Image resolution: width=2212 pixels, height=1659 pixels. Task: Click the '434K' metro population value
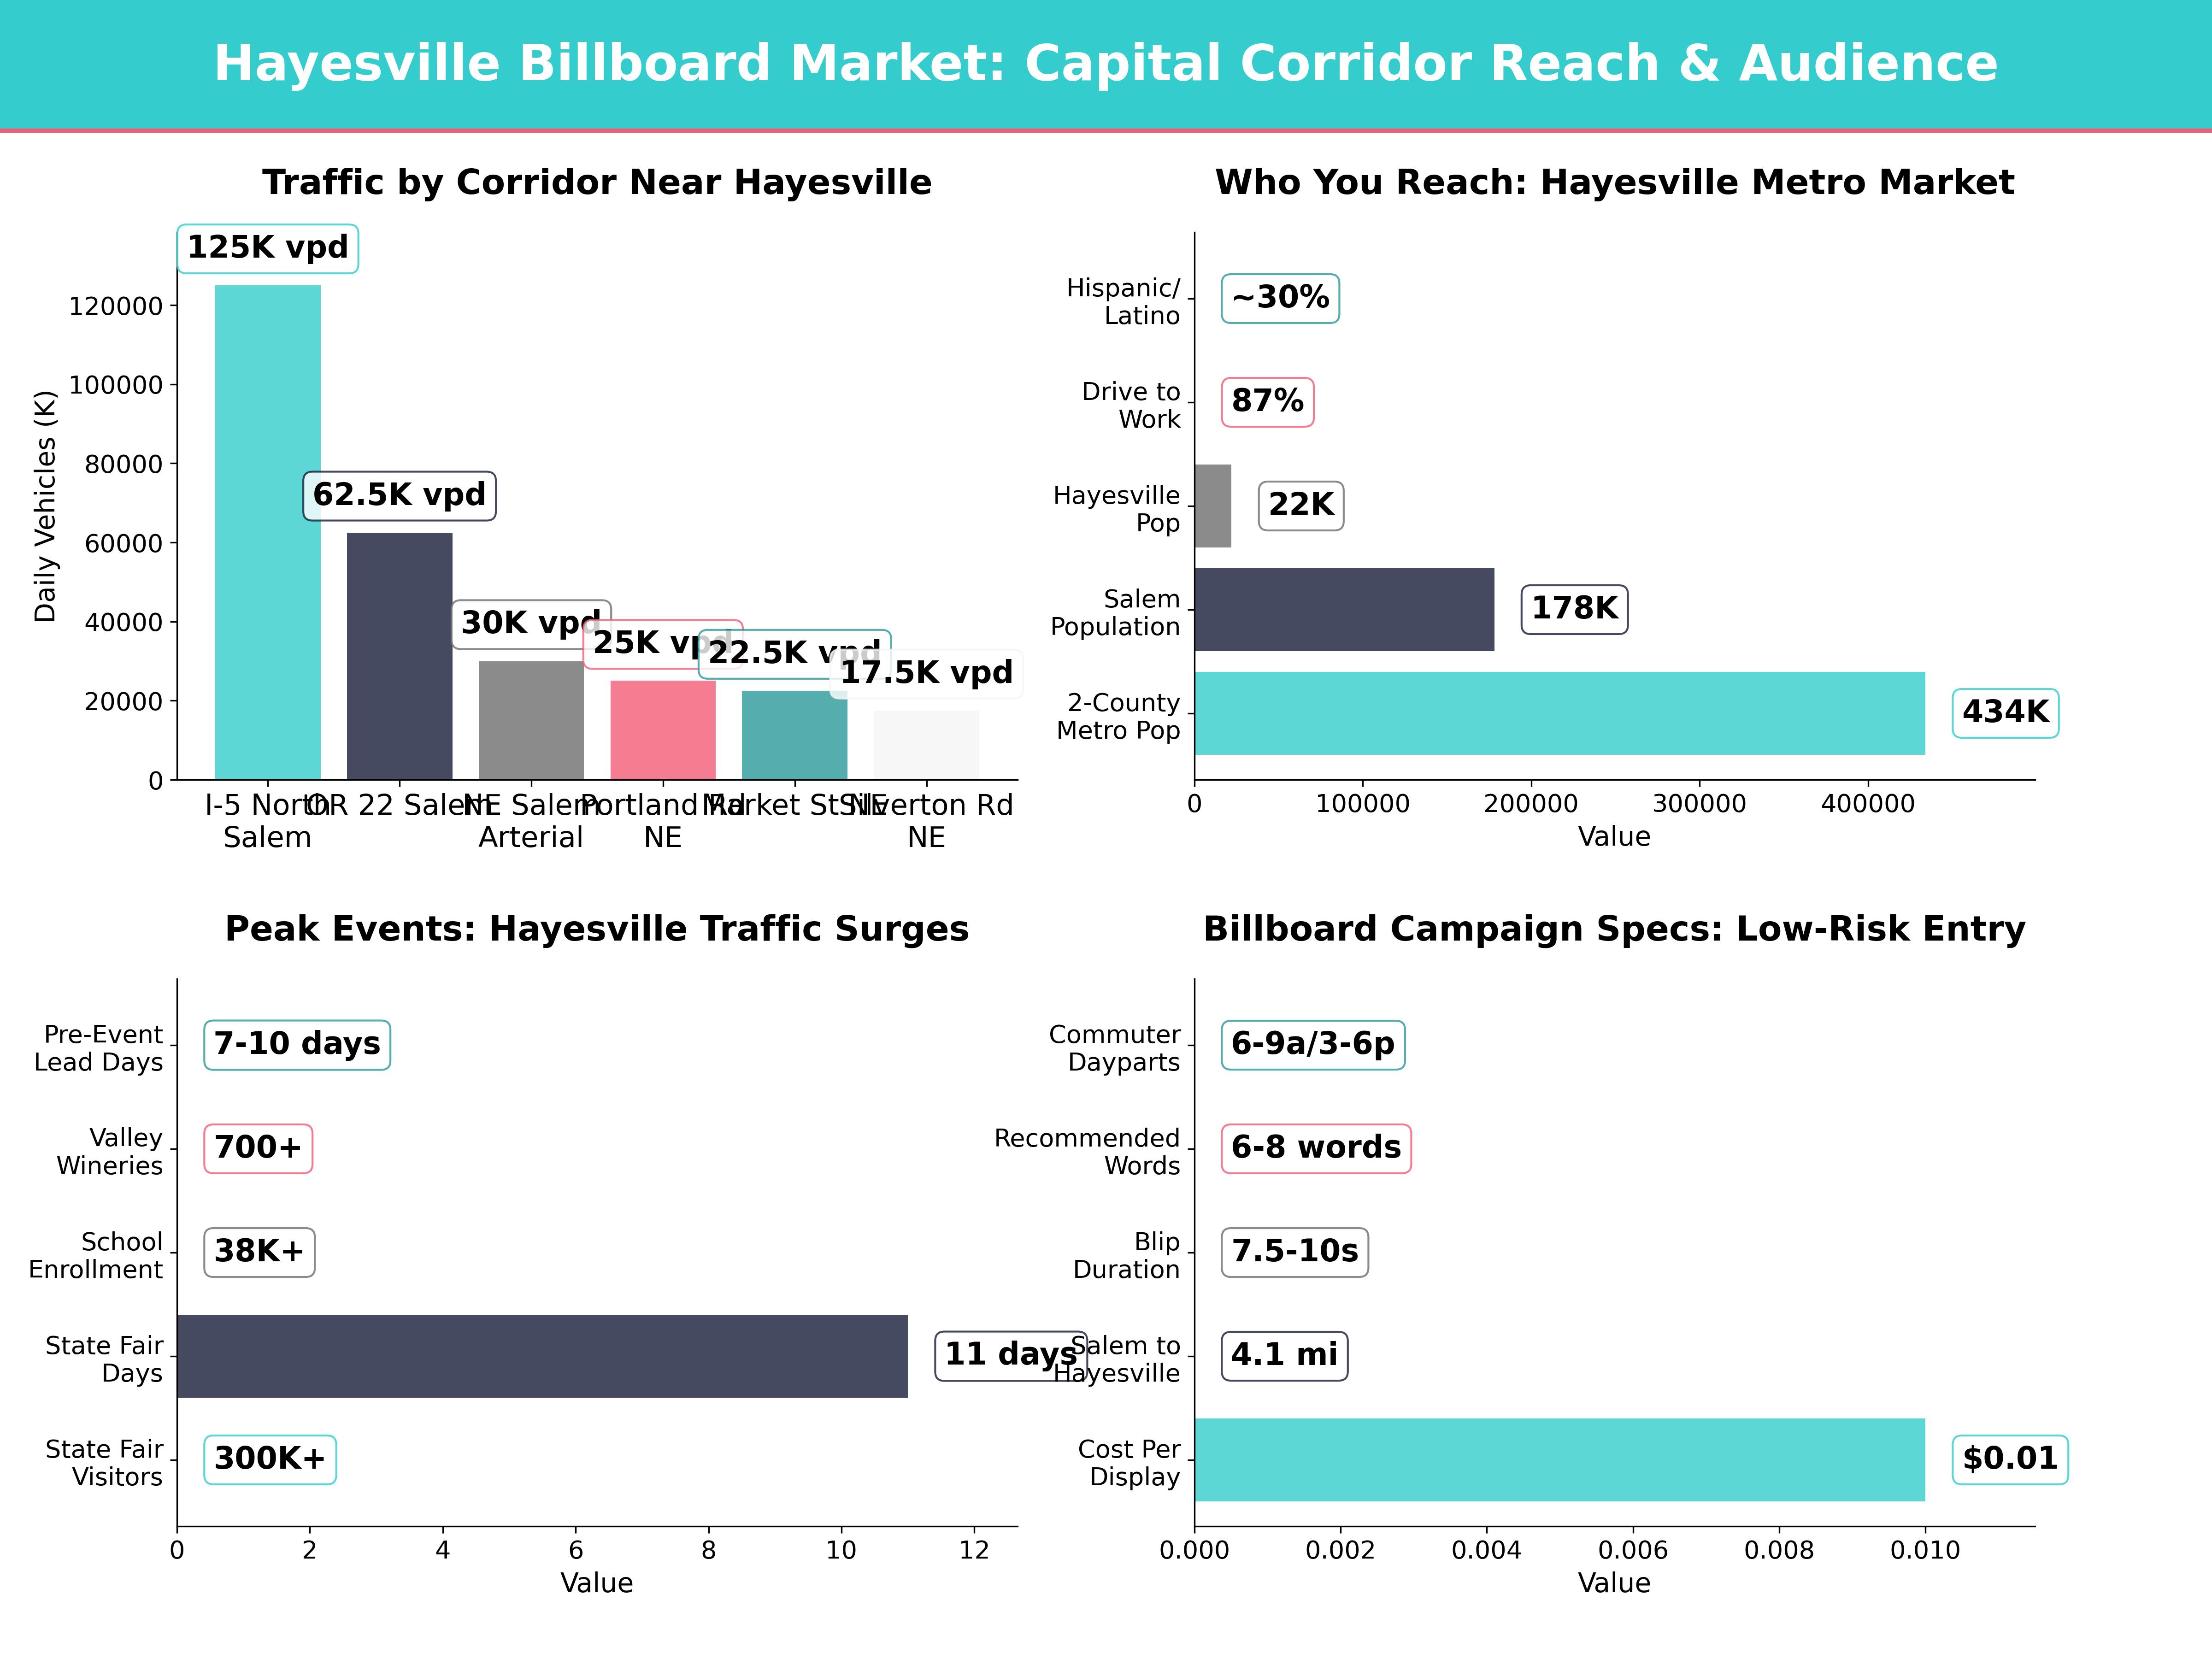pyautogui.click(x=2005, y=713)
